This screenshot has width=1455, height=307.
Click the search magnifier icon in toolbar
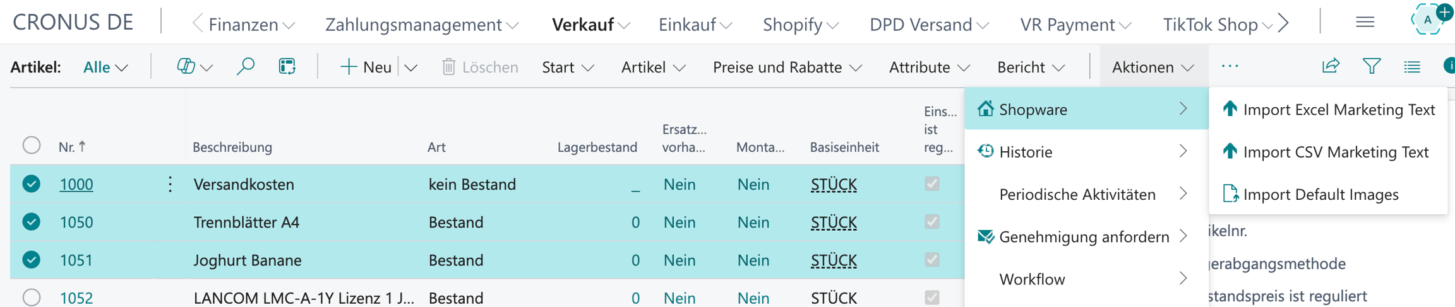(245, 66)
